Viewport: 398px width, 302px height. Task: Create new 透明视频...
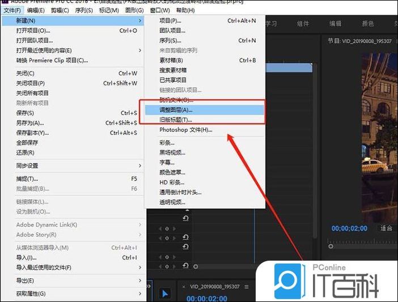pos(205,202)
